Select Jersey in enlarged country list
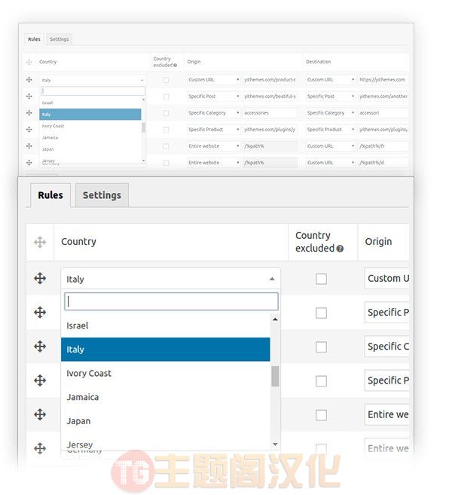The image size is (452, 495). tap(166, 443)
